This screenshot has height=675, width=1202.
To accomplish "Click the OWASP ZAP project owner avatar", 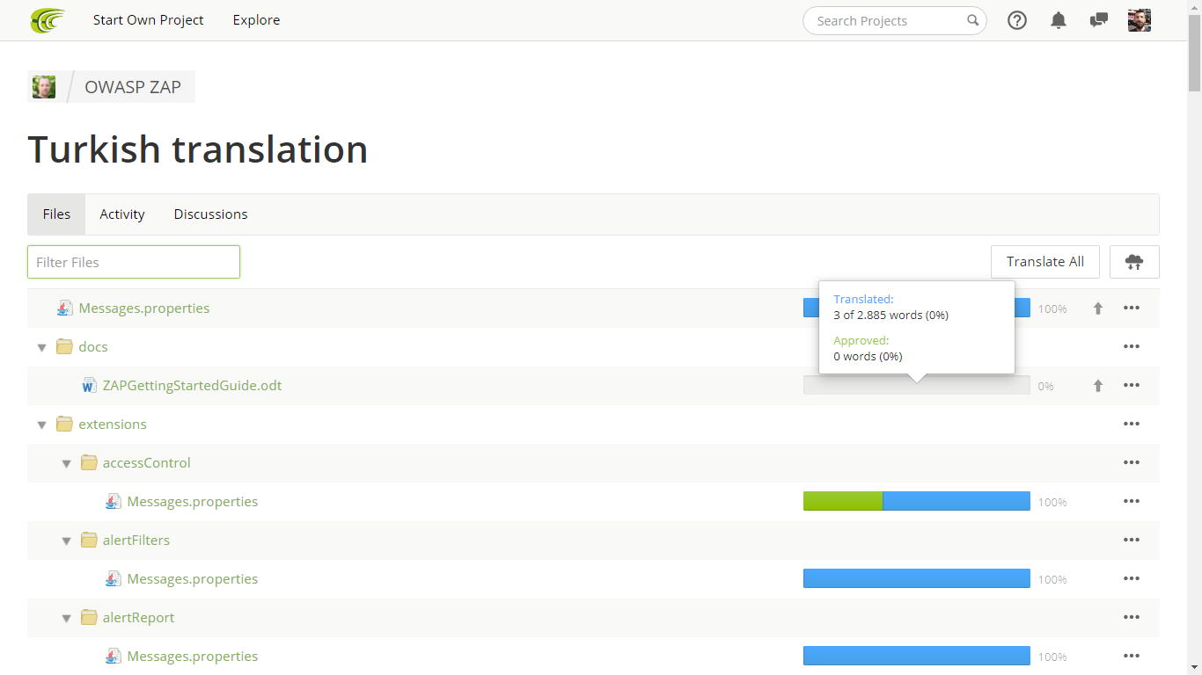I will pyautogui.click(x=44, y=86).
